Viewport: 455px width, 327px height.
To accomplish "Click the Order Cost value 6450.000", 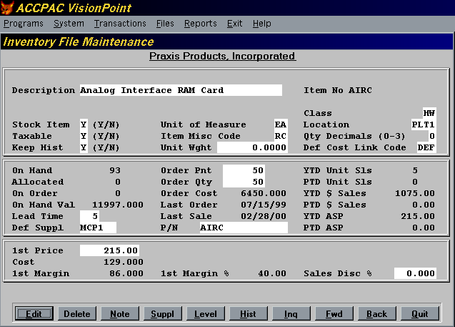I will pyautogui.click(x=264, y=193).
